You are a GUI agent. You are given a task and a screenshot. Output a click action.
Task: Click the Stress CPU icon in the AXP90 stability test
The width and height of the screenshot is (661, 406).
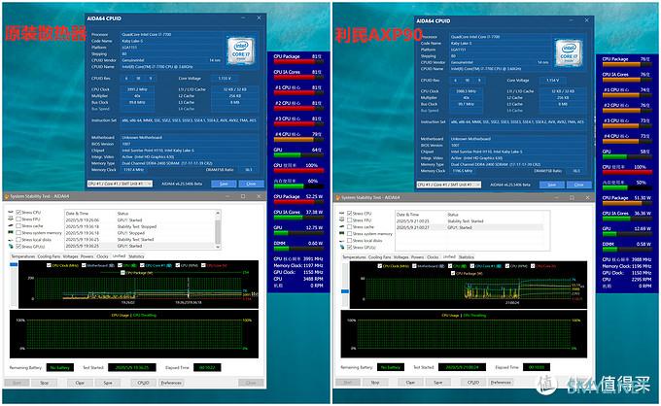coord(342,213)
